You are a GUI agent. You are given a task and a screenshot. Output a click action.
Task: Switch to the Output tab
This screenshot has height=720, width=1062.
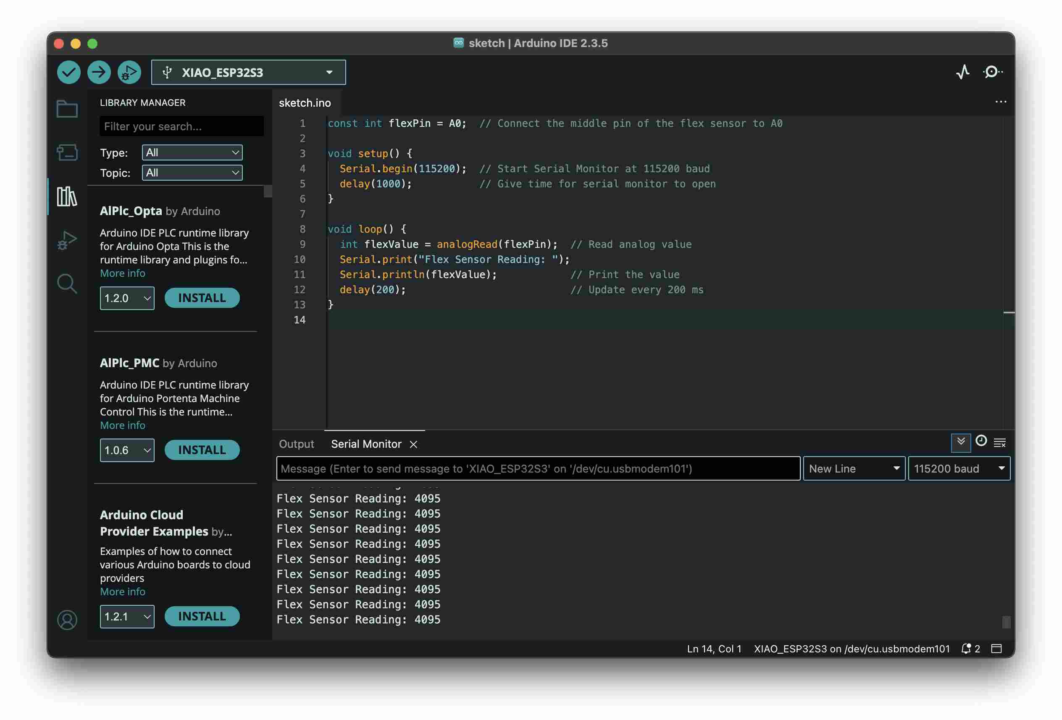pyautogui.click(x=296, y=444)
